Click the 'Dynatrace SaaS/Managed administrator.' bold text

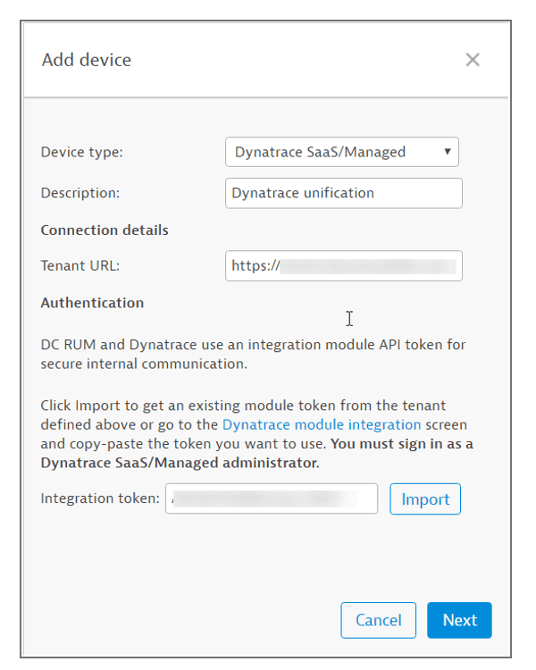[x=180, y=463]
